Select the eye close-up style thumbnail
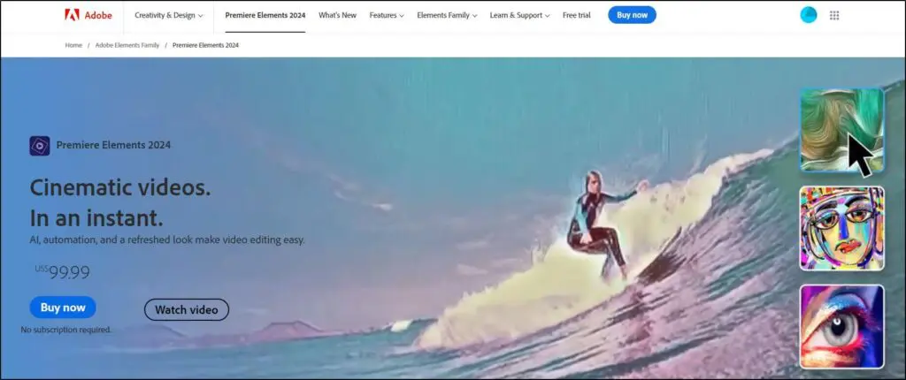Viewport: 906px width, 380px height. (842, 326)
